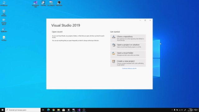This screenshot has width=199, height=112.
Task: Select the Visual Studio 2019 desktop shortcut
Action: pos(35,4)
